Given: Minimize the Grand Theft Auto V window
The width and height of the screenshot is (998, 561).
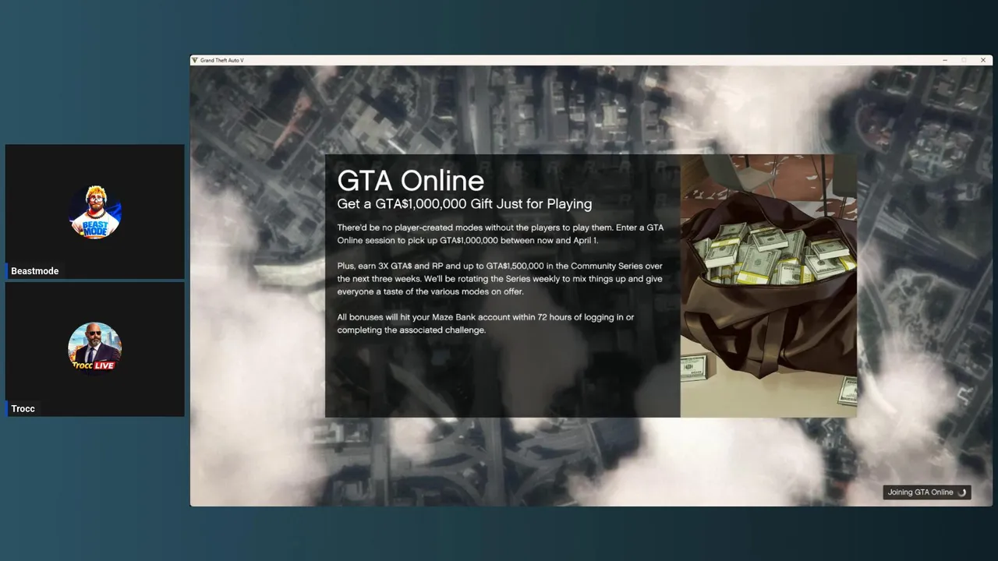Looking at the screenshot, I should tap(945, 60).
